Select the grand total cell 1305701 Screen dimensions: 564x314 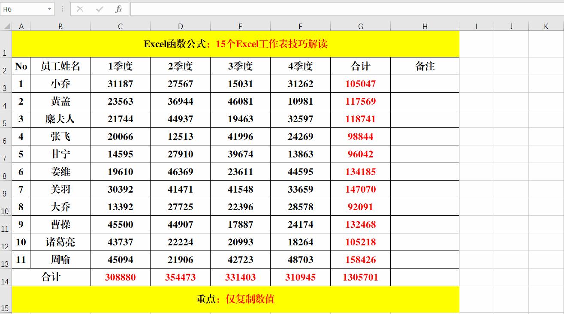click(360, 277)
